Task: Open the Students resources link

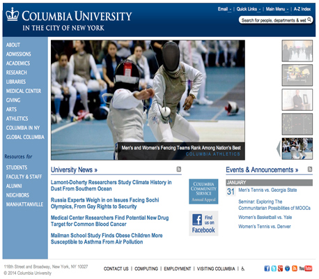Action: click(17, 167)
